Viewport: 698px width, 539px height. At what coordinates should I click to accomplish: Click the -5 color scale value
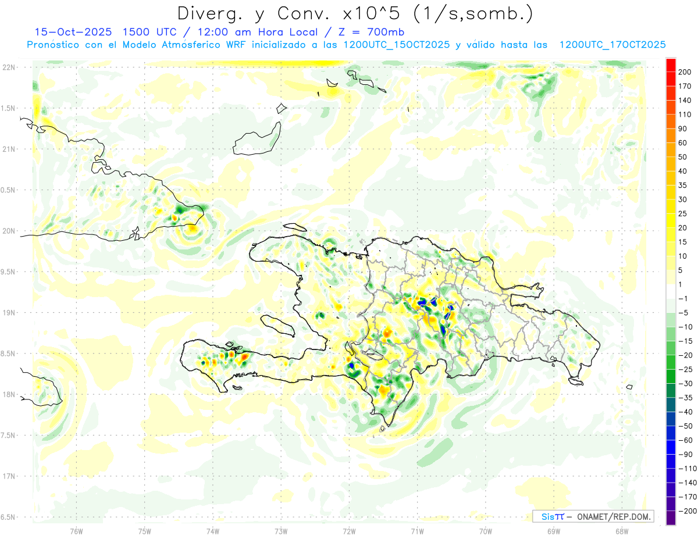tap(684, 313)
